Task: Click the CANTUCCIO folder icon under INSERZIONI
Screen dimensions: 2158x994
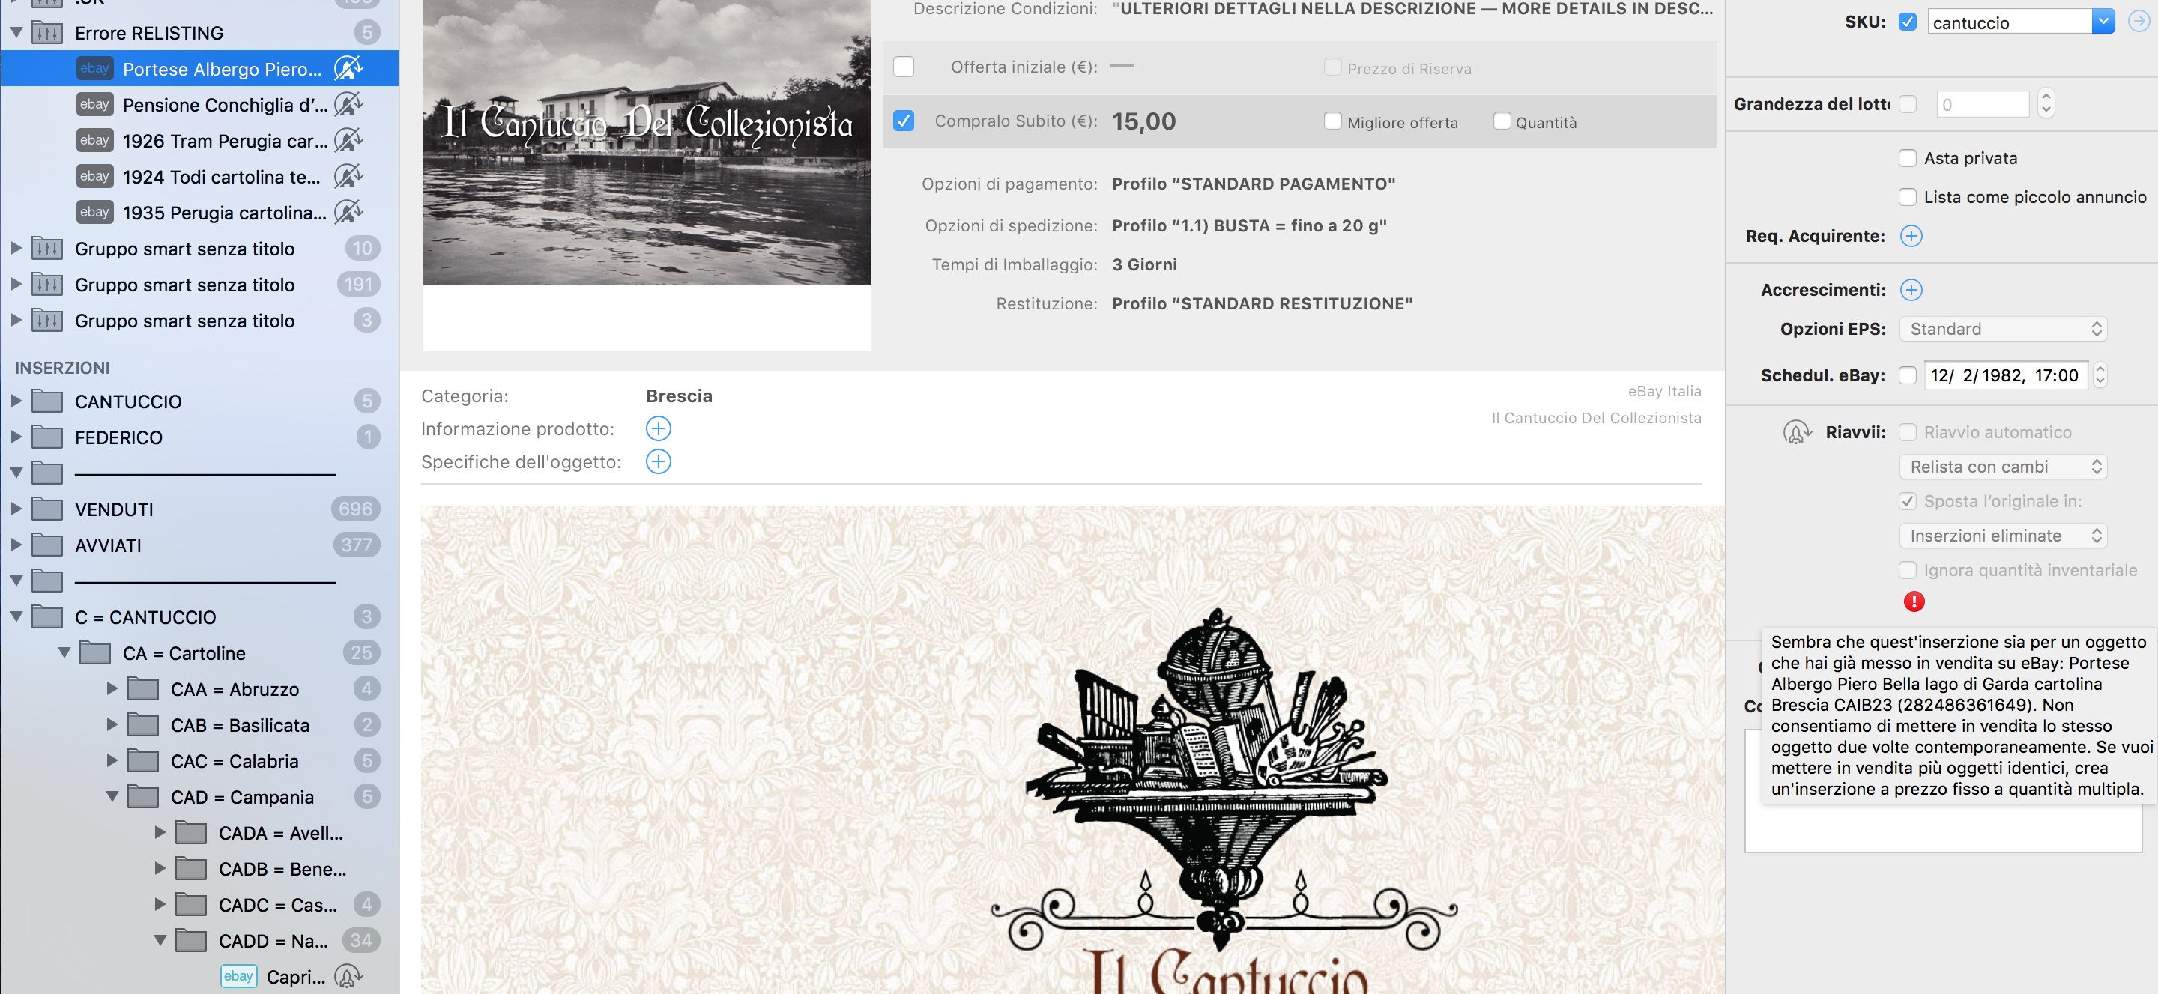Action: click(x=47, y=401)
